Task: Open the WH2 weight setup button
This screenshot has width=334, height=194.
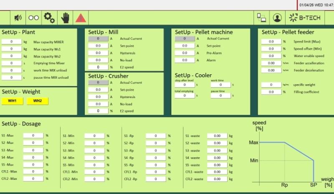Action: click(x=38, y=101)
